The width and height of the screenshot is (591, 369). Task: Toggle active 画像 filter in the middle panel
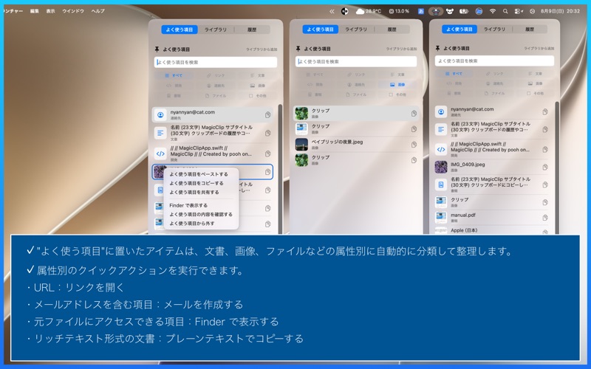coord(397,85)
